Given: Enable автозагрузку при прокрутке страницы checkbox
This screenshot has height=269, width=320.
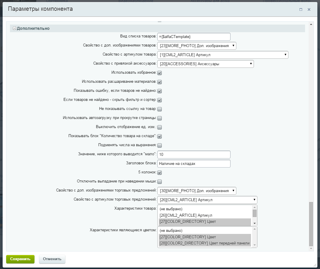Looking at the screenshot, I should click(160, 118).
